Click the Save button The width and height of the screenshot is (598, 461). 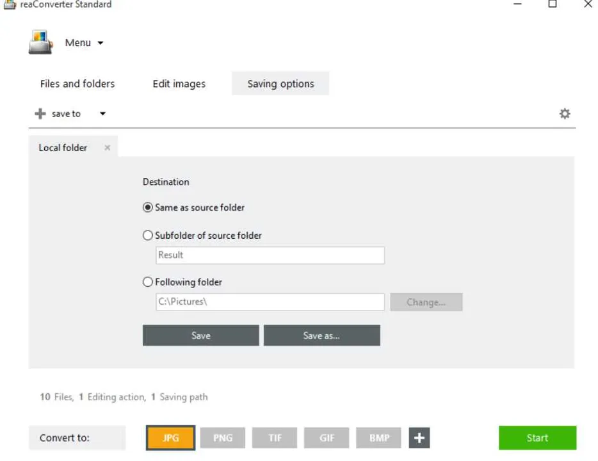(200, 336)
